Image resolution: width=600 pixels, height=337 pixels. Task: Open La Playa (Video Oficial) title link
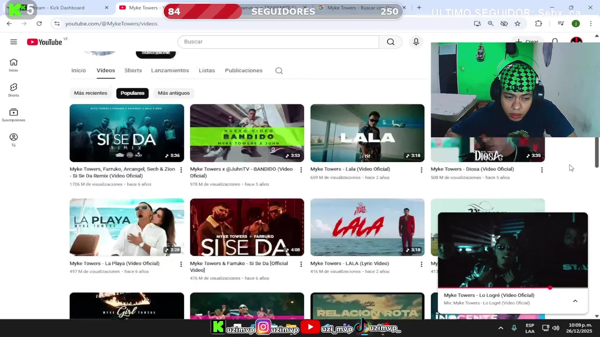tap(114, 264)
